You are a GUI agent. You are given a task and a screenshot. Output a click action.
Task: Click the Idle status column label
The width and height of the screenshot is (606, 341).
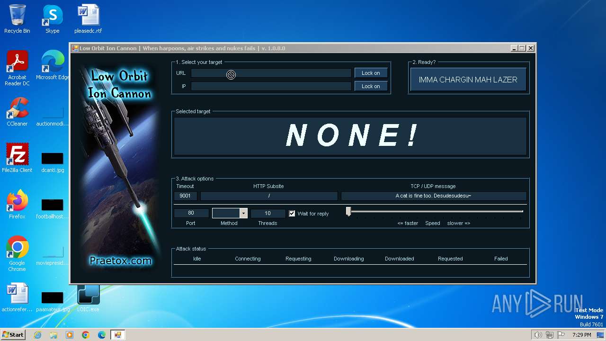197,259
